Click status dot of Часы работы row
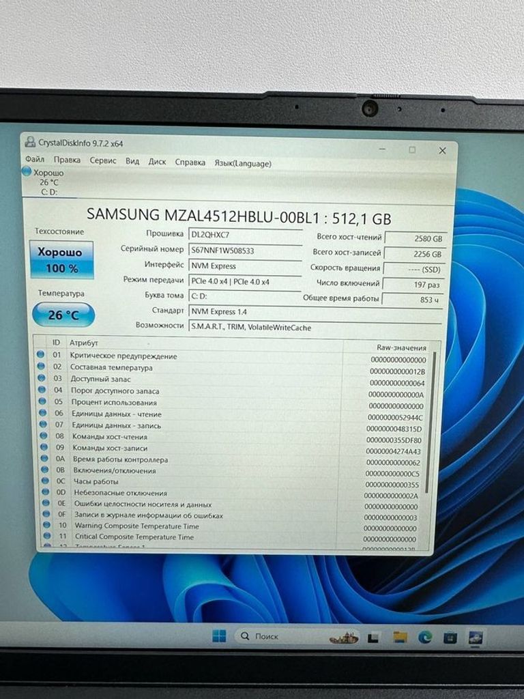The image size is (524, 699). point(45,480)
